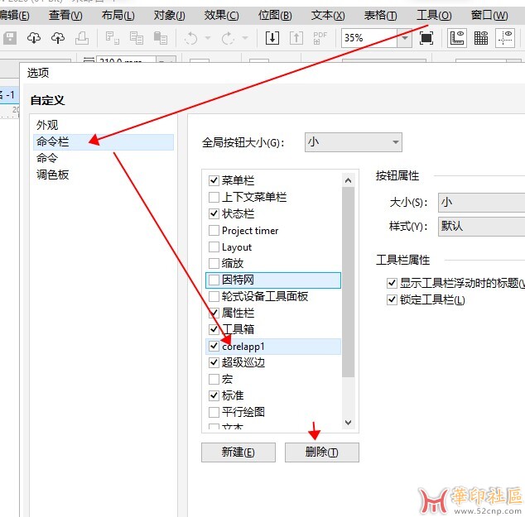525x517 pixels.
Task: Toggle the show grid icon
Action: (x=481, y=38)
